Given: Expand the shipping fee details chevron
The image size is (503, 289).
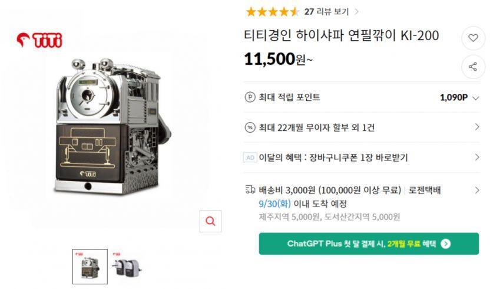Looking at the screenshot, I should pos(476,190).
